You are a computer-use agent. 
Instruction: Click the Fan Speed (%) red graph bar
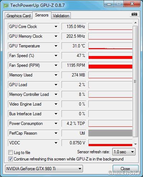pos(110,57)
